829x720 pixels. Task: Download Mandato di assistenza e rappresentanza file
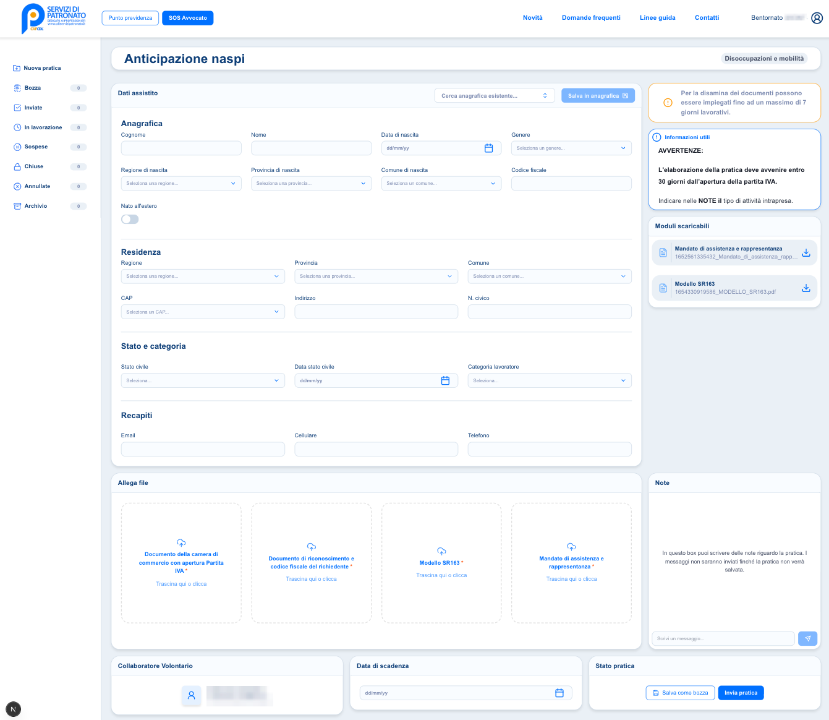[x=806, y=253]
